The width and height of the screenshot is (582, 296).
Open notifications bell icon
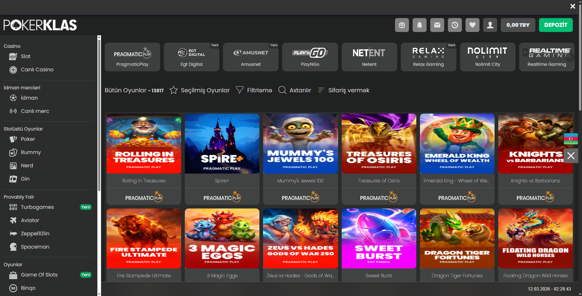420,25
